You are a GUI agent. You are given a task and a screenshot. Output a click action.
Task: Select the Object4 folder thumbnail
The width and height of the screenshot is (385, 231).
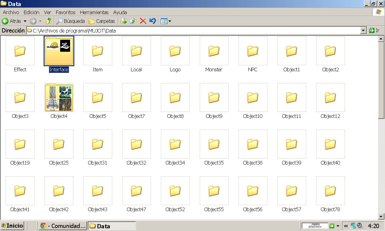point(59,97)
